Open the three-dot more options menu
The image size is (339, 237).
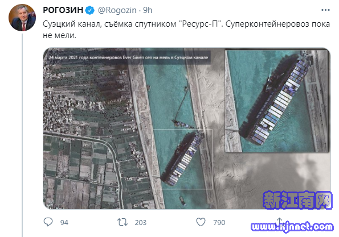coord(325,10)
